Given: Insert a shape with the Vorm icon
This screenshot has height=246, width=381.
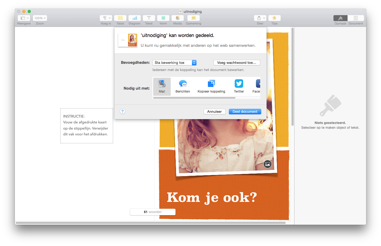Looking at the screenshot, I should [x=163, y=18].
